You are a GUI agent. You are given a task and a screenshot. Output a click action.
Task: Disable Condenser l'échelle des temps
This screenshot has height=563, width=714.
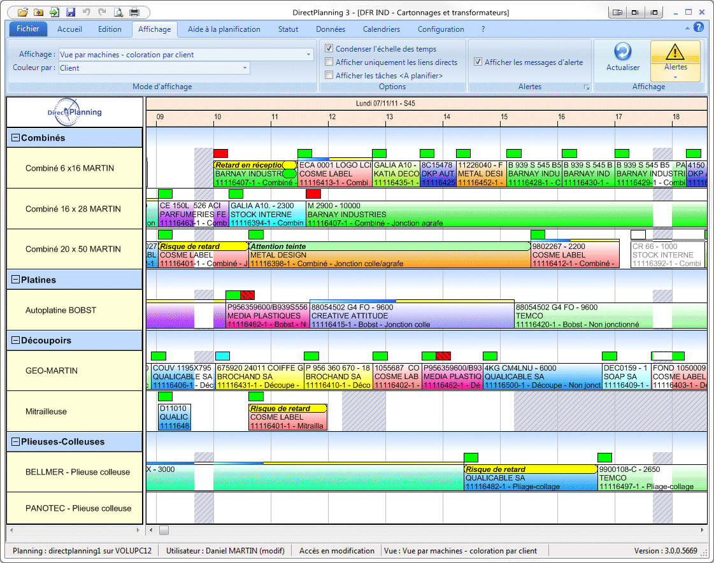pos(329,48)
